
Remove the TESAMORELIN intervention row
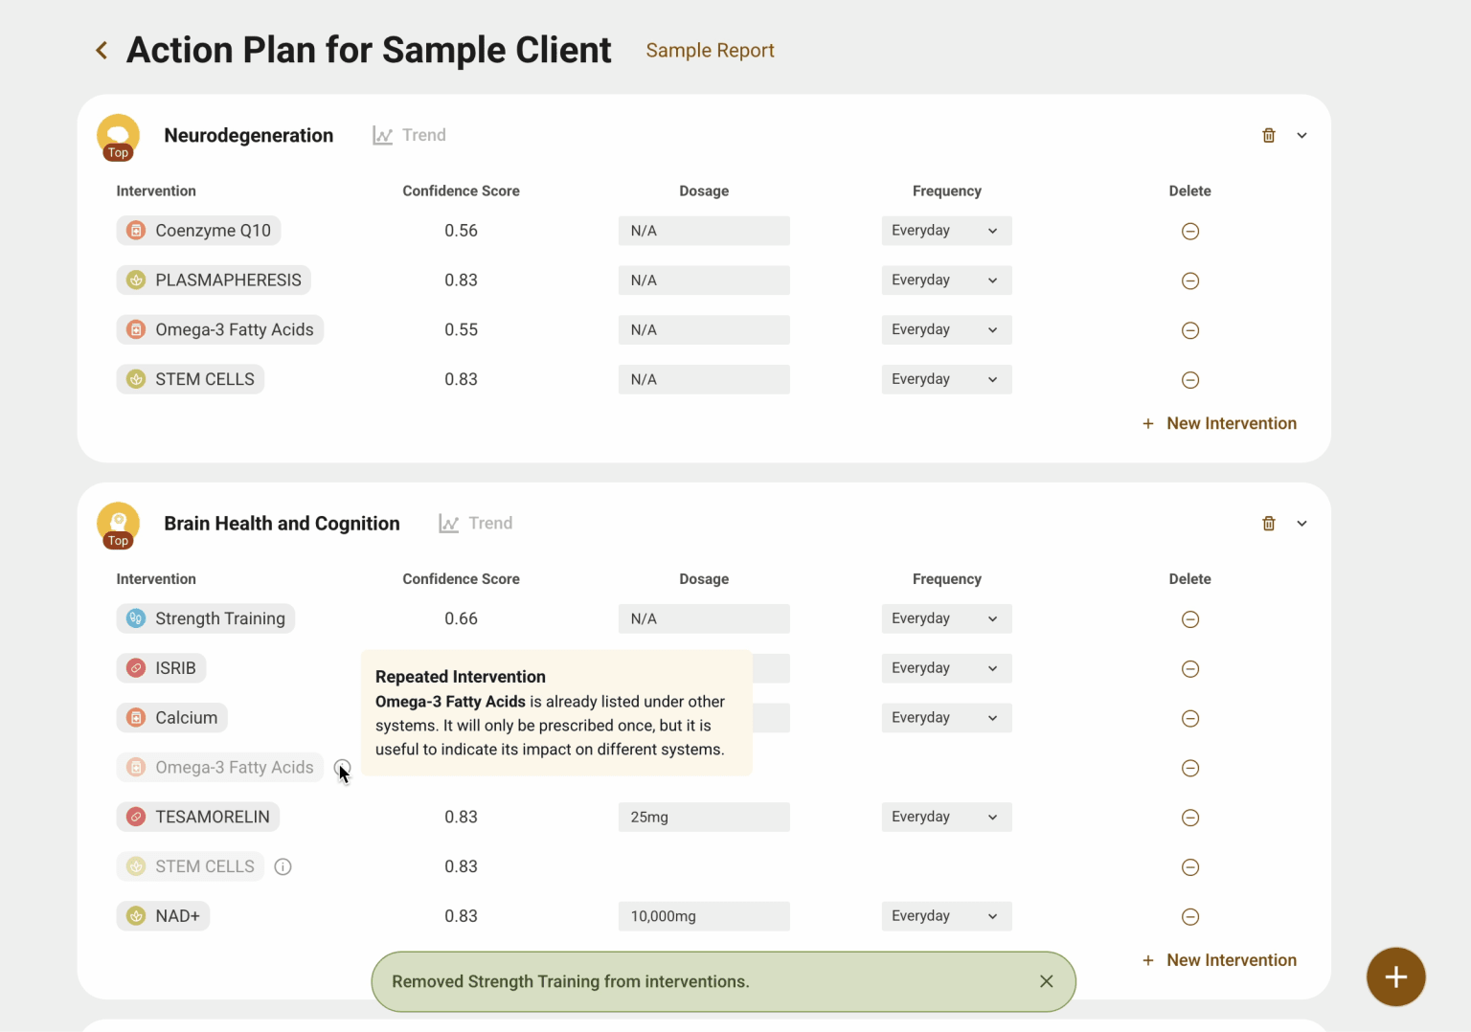click(1190, 818)
